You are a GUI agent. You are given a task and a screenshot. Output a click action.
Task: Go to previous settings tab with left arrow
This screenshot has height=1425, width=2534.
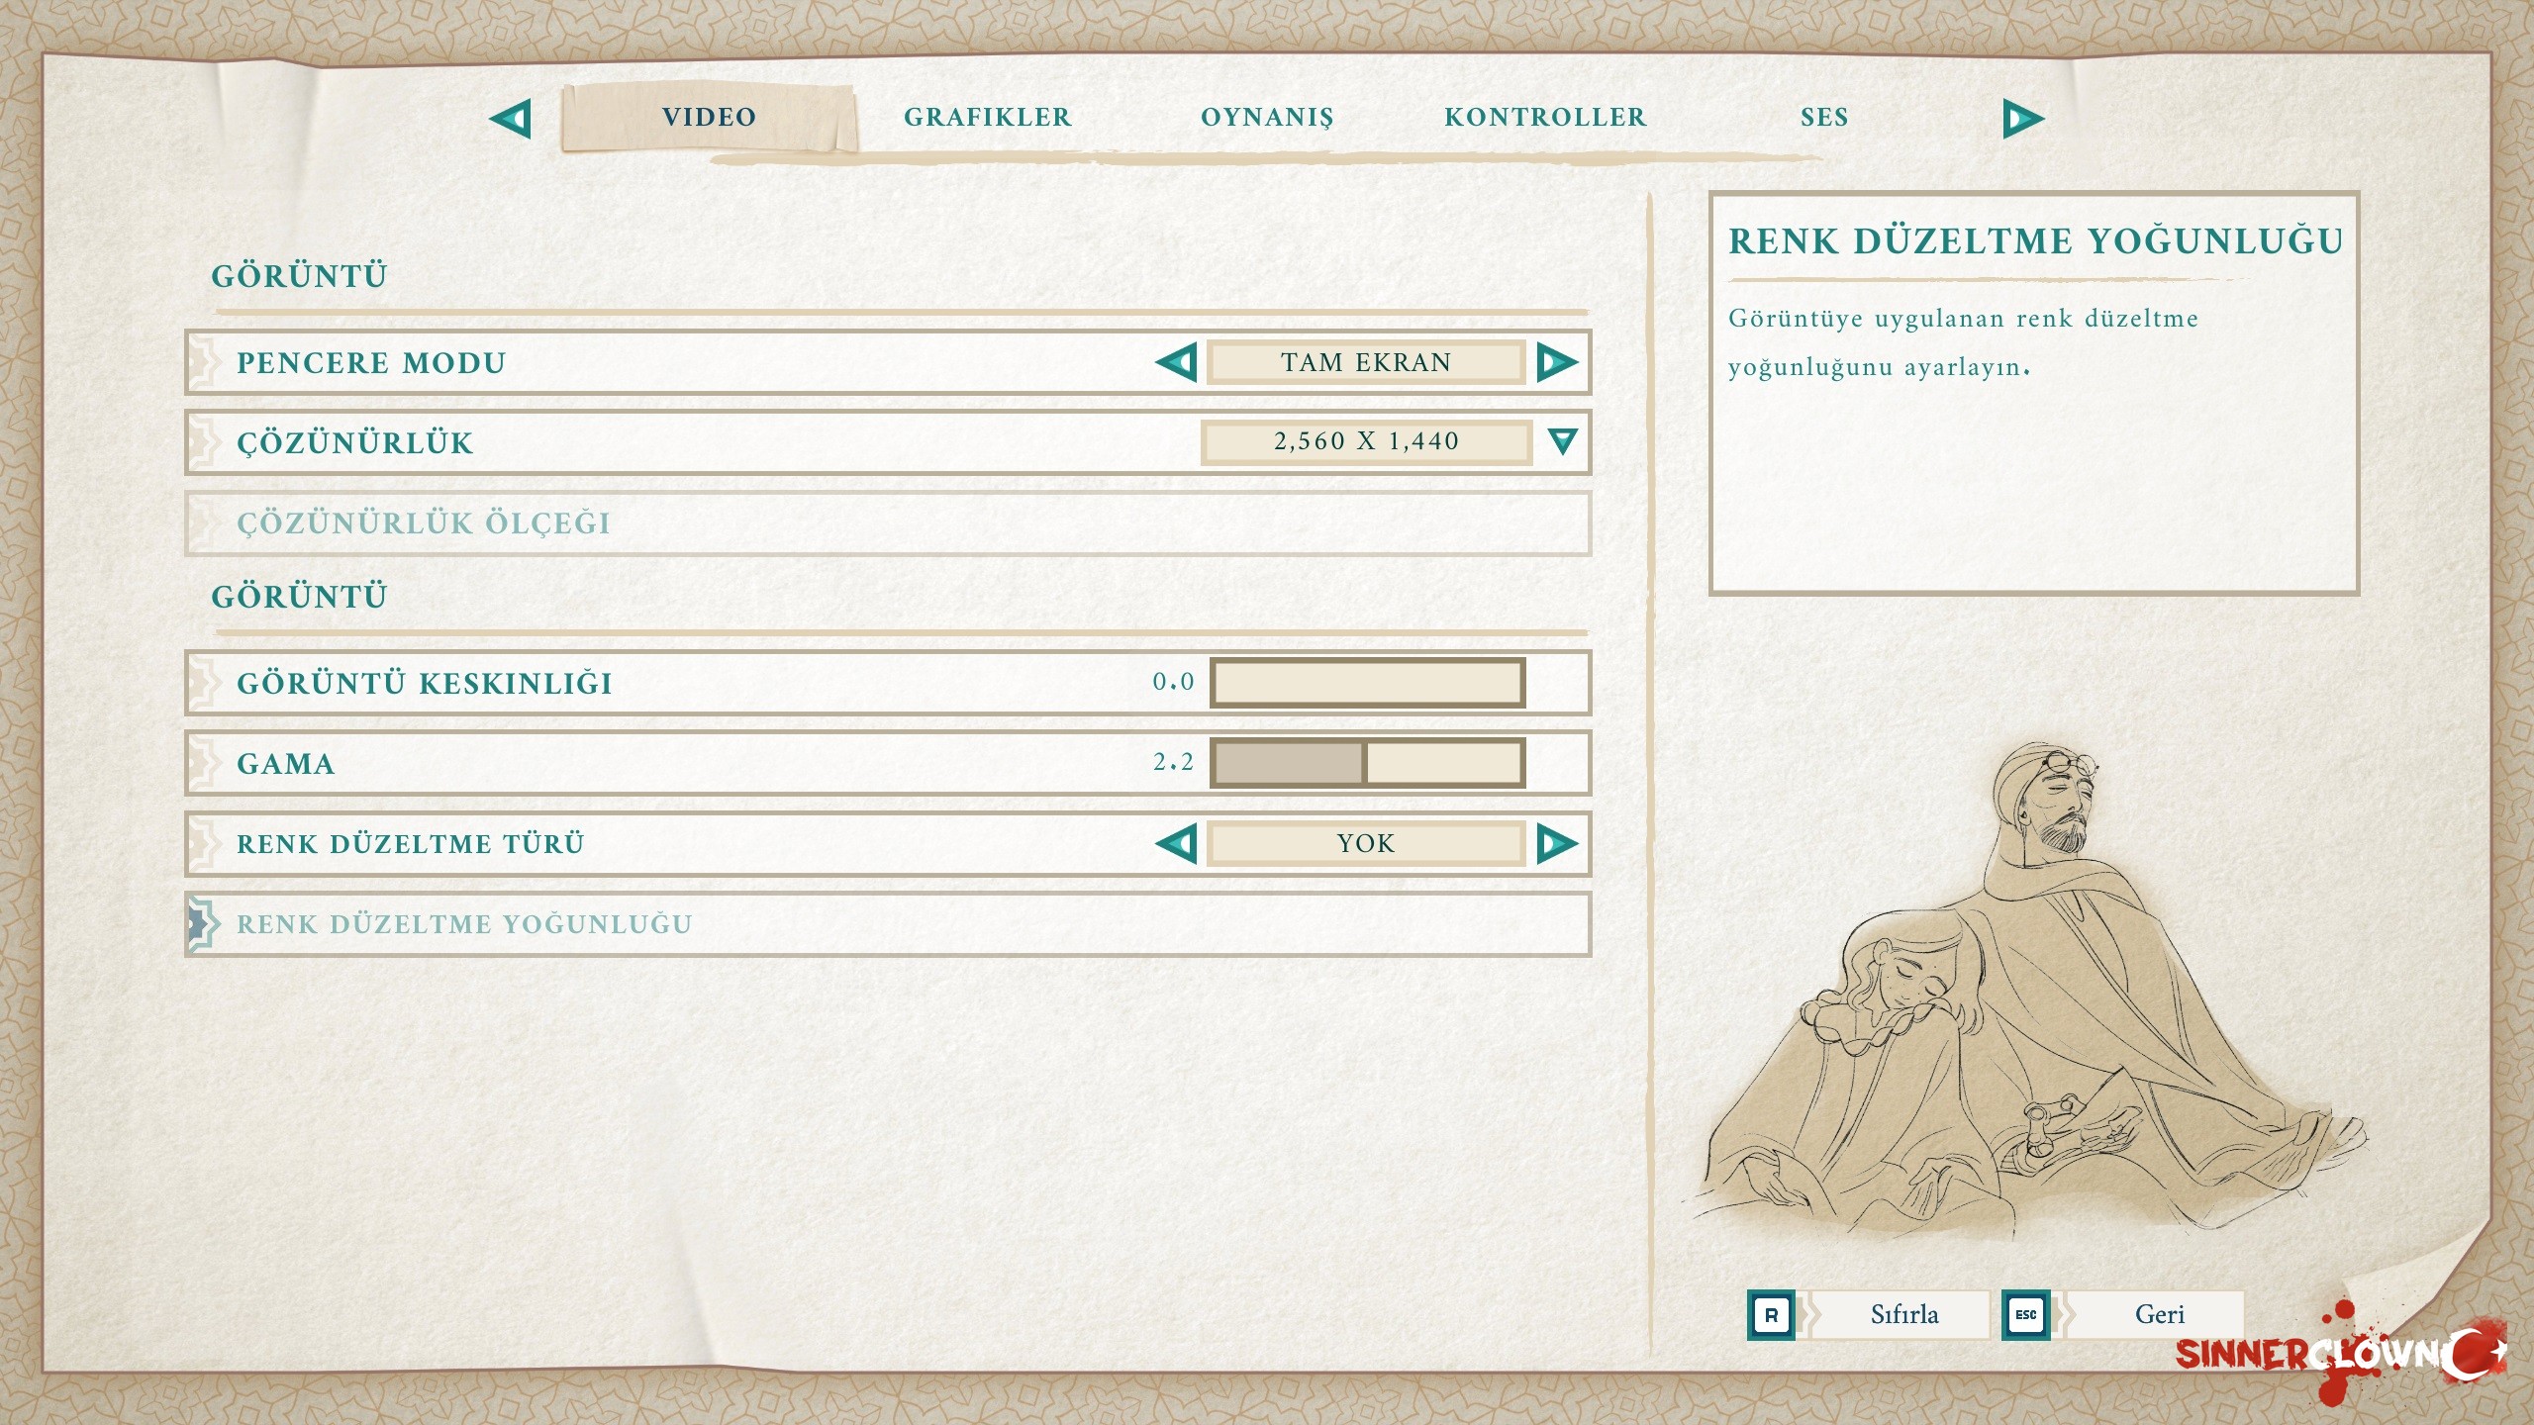coord(511,119)
